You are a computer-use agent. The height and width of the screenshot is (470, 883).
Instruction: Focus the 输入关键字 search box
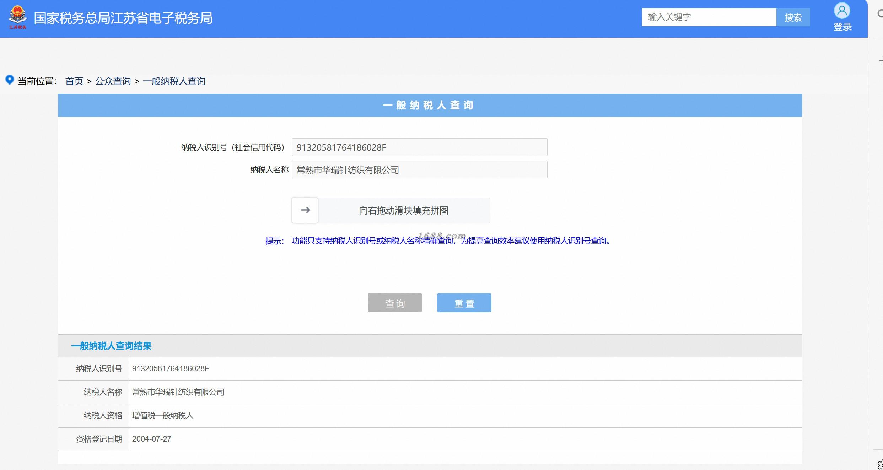point(709,17)
